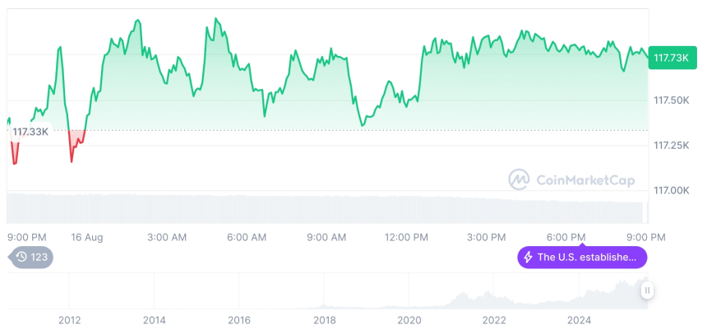The image size is (707, 330).
Task: Open the 'The U.S. establishe...' event badge
Action: tap(582, 257)
